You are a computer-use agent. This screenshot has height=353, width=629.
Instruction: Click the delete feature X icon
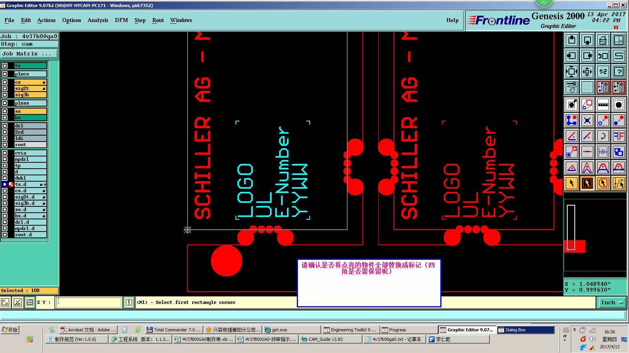point(587,120)
